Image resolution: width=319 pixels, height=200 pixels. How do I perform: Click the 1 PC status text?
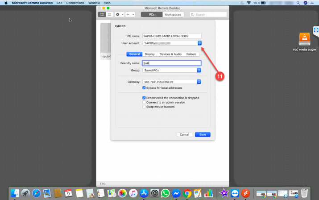(103, 184)
